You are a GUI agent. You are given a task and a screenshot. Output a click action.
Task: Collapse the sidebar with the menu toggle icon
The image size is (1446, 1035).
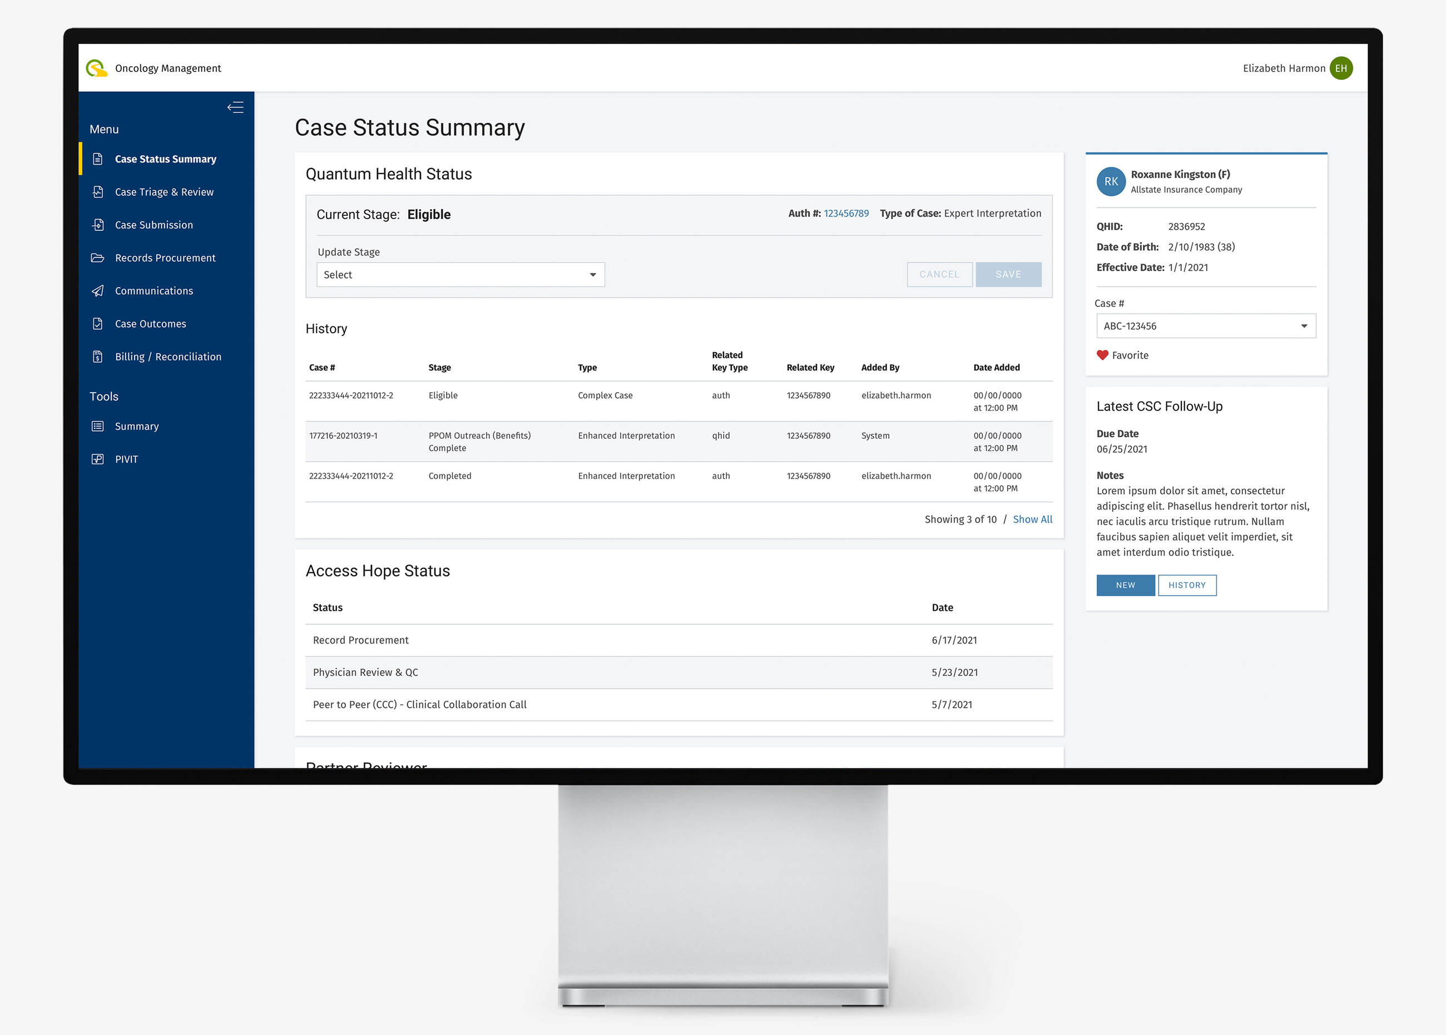pyautogui.click(x=235, y=107)
